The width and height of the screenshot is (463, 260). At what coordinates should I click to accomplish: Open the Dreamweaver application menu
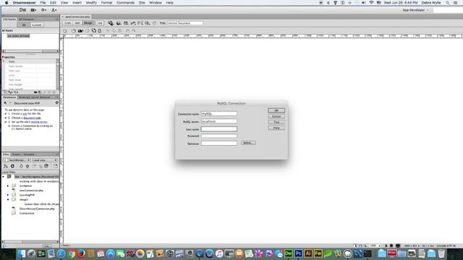24,3
